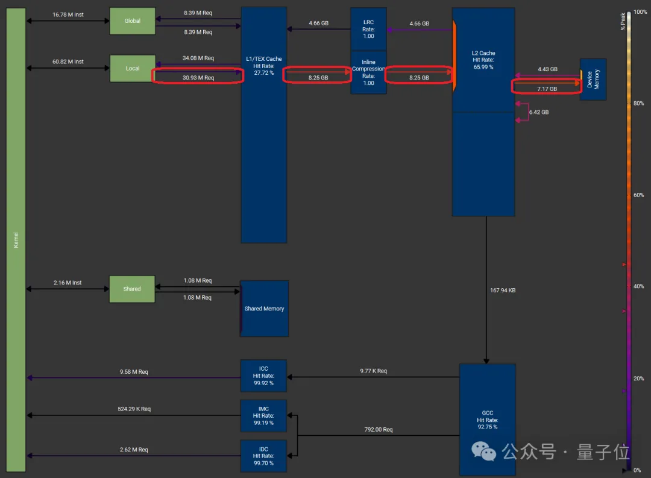Click the Shared Memory block
Viewport: 651px width, 478px height.
pyautogui.click(x=264, y=309)
